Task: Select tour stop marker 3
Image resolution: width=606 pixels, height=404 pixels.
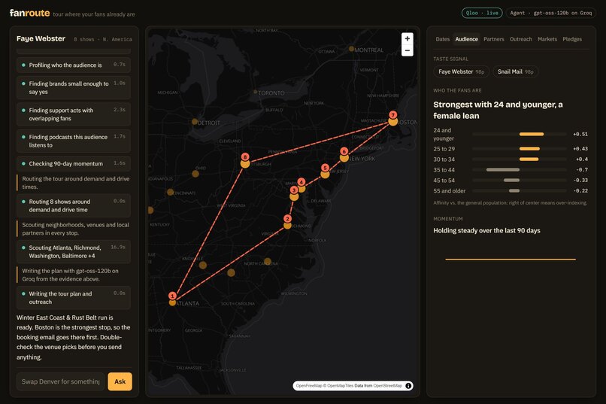Action: [x=294, y=190]
